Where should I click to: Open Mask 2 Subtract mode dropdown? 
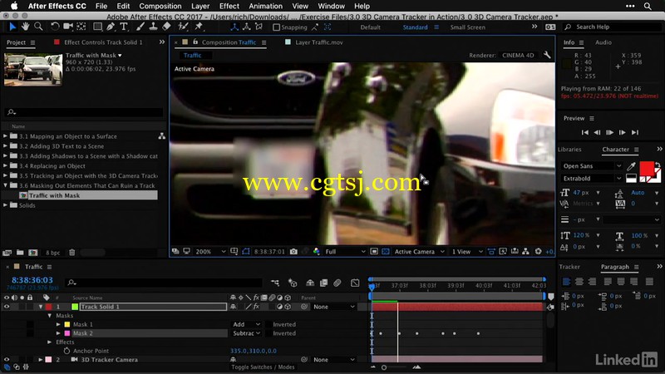[x=246, y=333]
